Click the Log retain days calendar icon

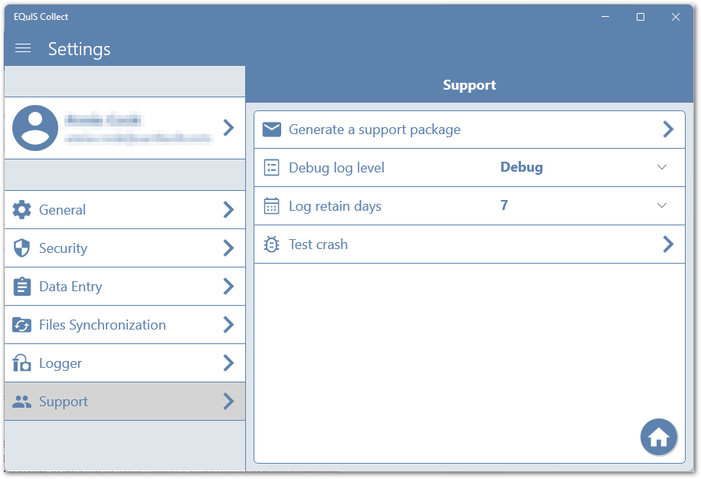click(270, 205)
